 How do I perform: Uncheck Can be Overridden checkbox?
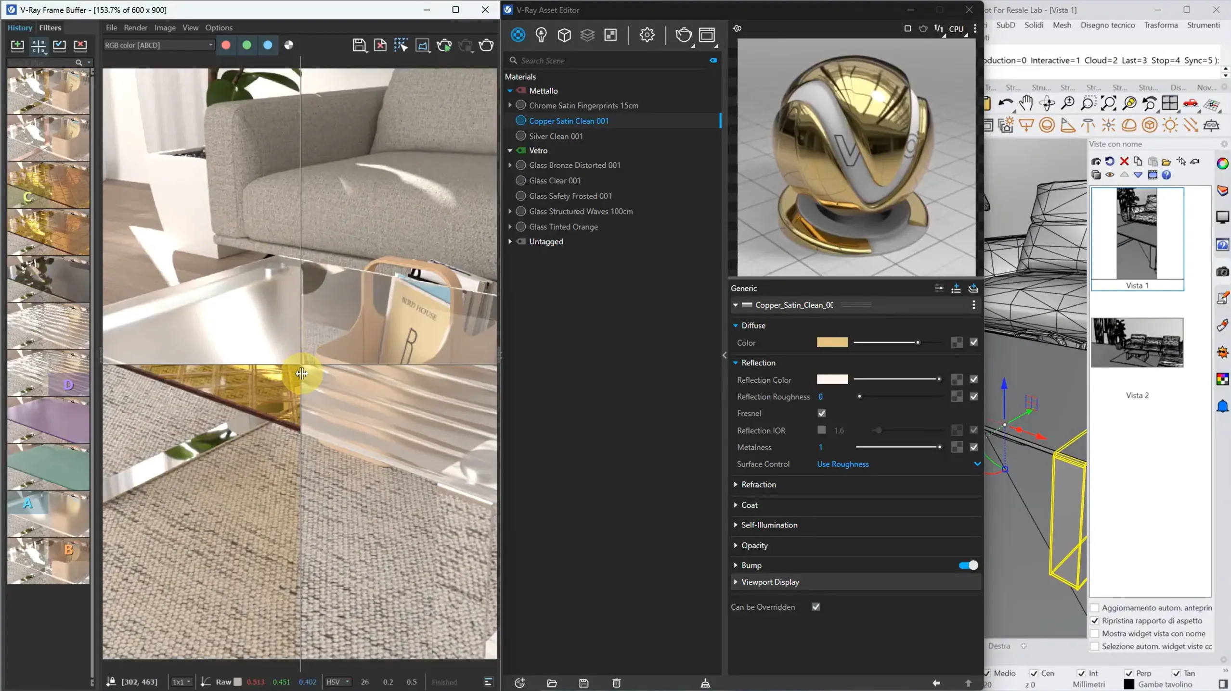point(816,607)
